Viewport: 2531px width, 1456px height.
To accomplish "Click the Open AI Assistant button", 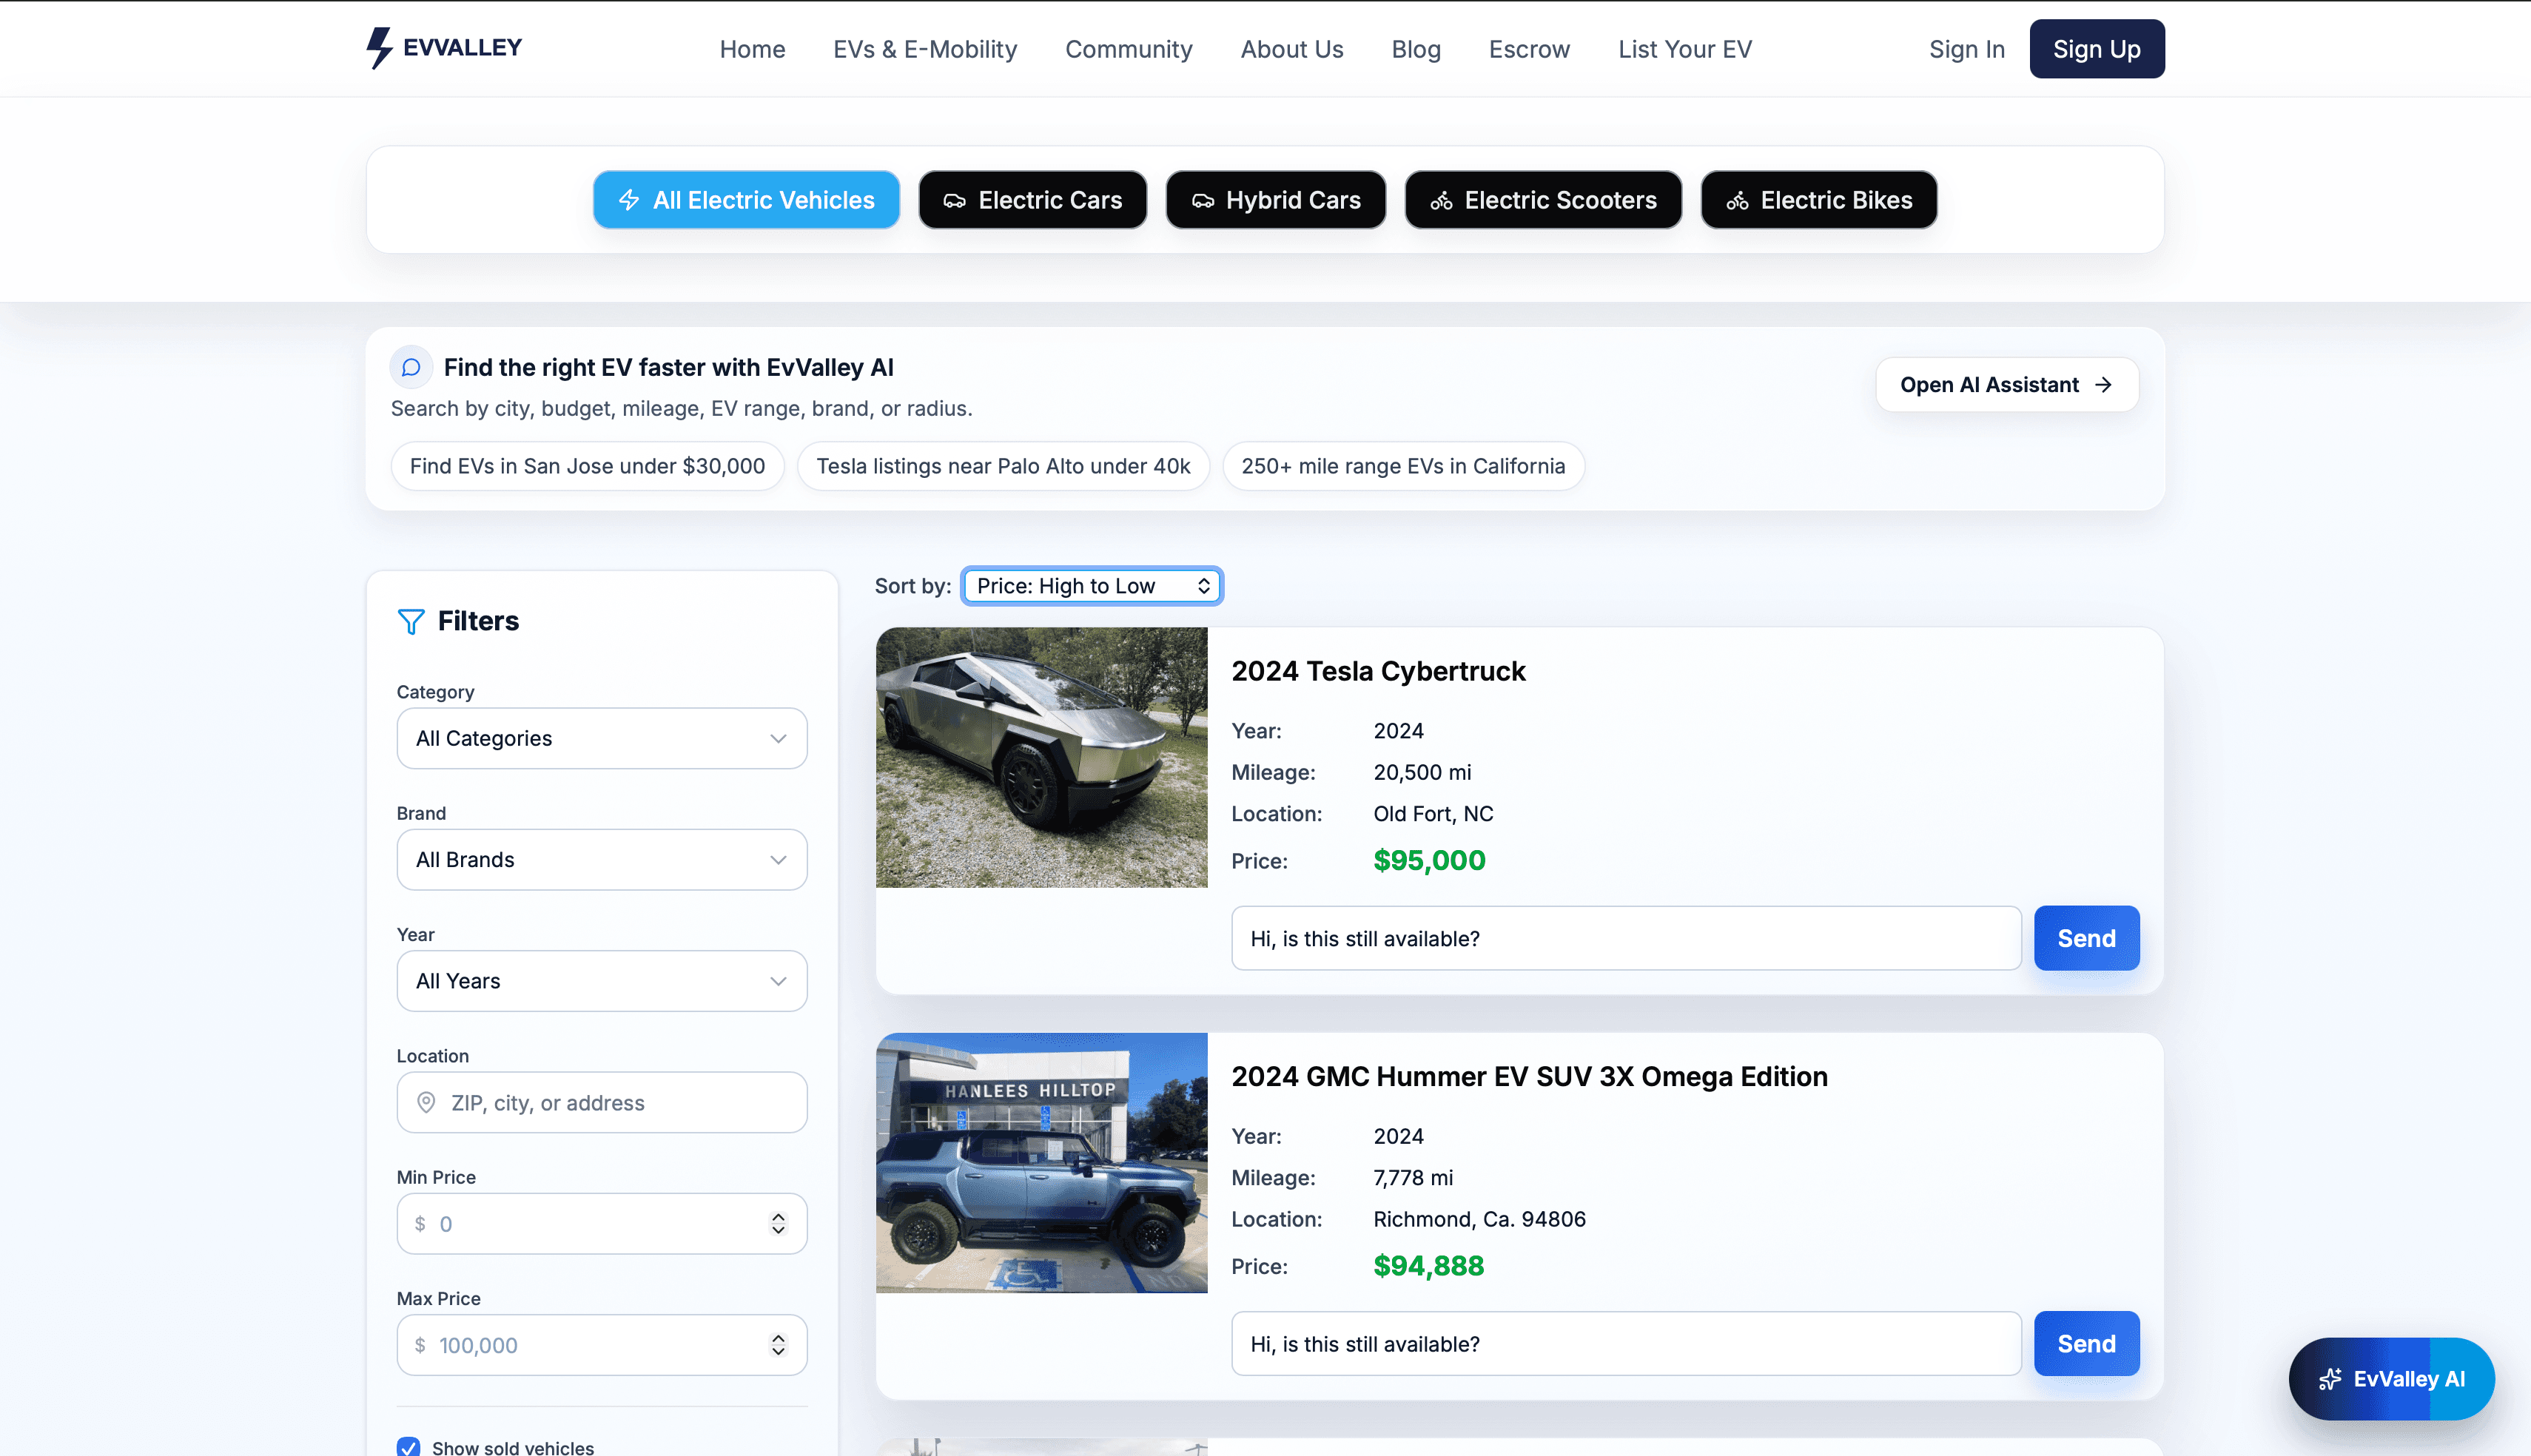I will point(2006,384).
